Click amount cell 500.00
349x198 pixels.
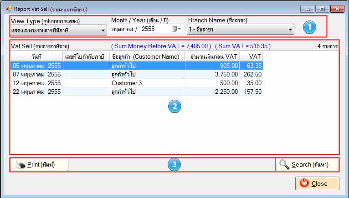[x=212, y=83]
